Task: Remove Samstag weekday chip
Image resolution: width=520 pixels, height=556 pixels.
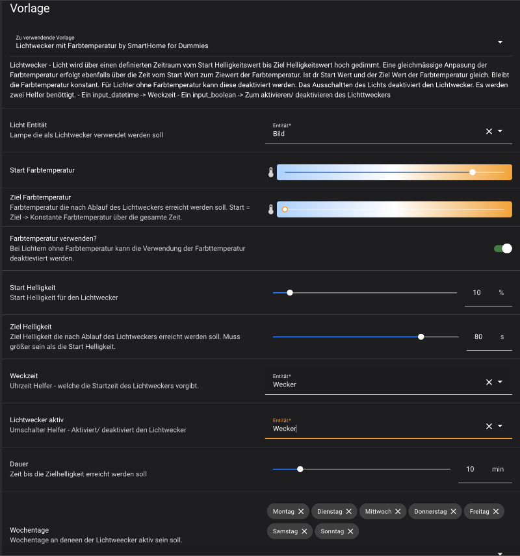Action: (x=304, y=531)
